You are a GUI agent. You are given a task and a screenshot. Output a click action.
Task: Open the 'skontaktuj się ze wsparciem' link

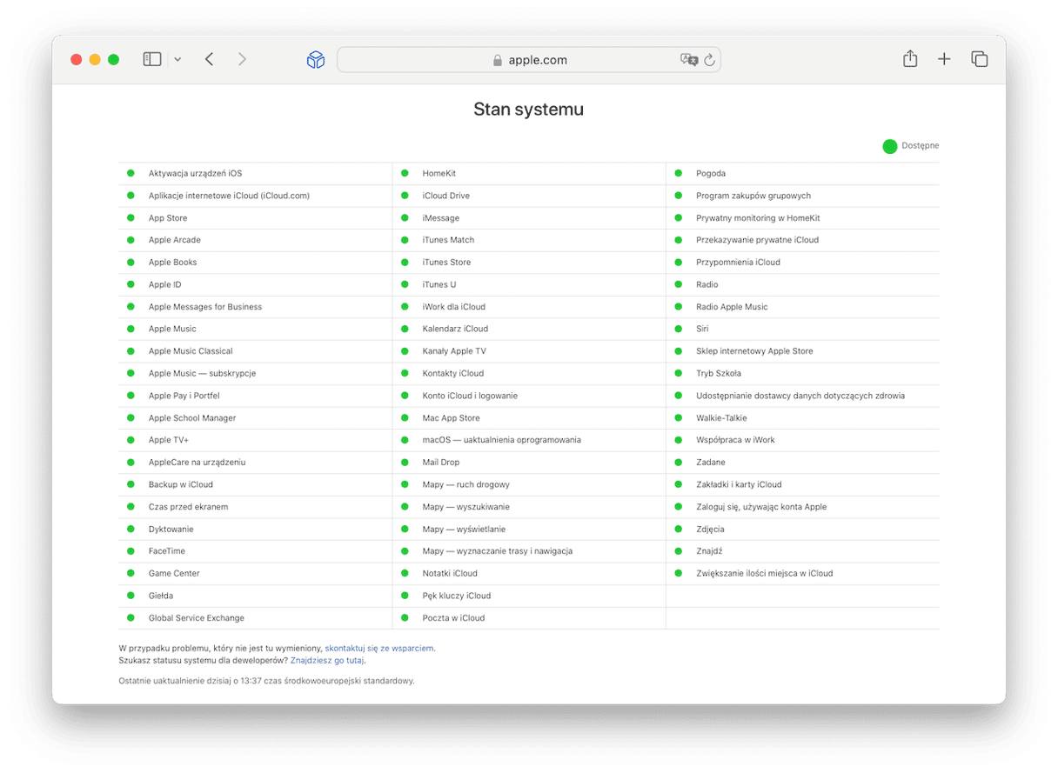[379, 648]
